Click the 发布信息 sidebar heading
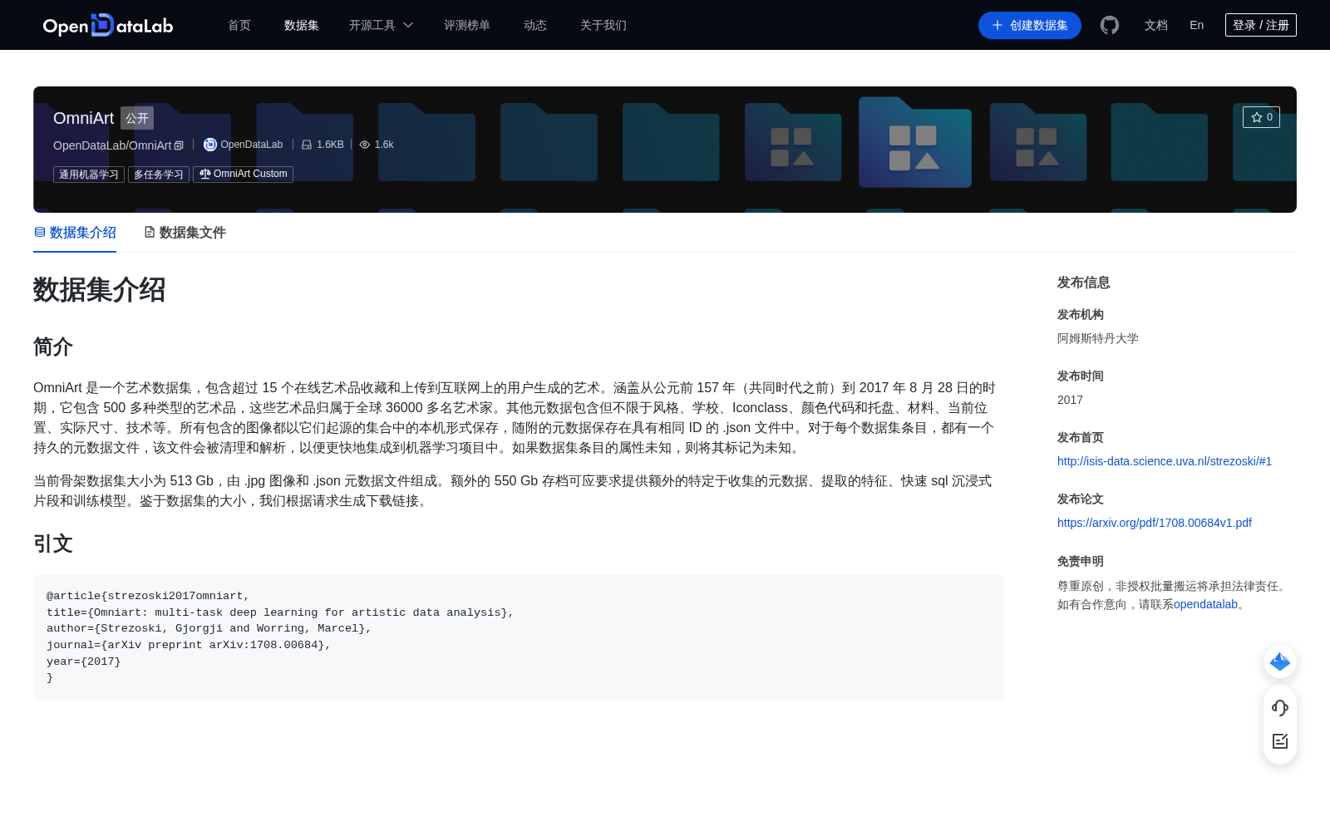 tap(1084, 283)
